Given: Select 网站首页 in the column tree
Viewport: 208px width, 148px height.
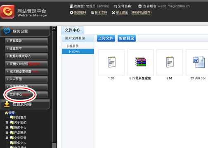Looking at the screenshot, I should click(20, 118).
